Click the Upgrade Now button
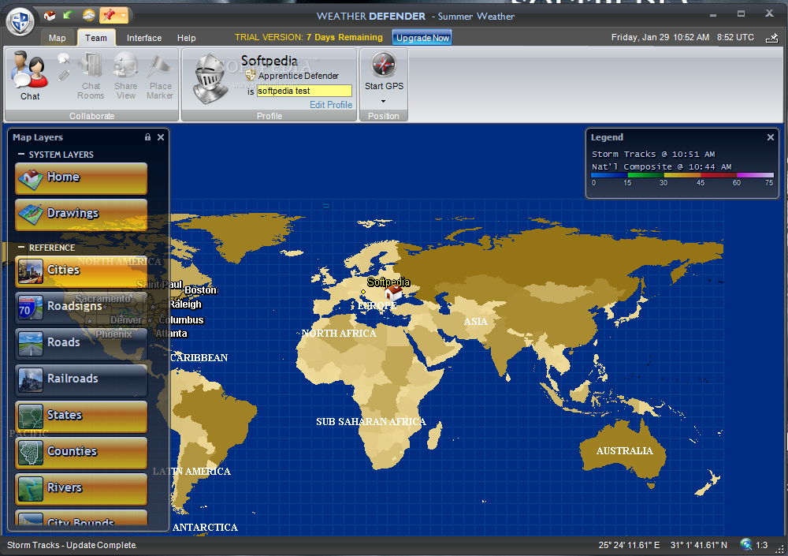The width and height of the screenshot is (788, 556). (x=422, y=38)
